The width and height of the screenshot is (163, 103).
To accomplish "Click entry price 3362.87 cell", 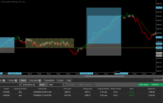I will [x=67, y=92].
